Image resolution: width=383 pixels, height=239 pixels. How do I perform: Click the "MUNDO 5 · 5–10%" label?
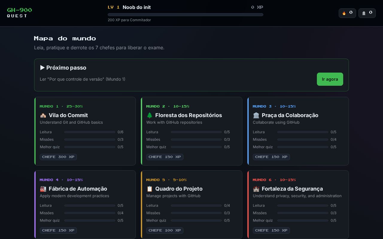coord(166,180)
